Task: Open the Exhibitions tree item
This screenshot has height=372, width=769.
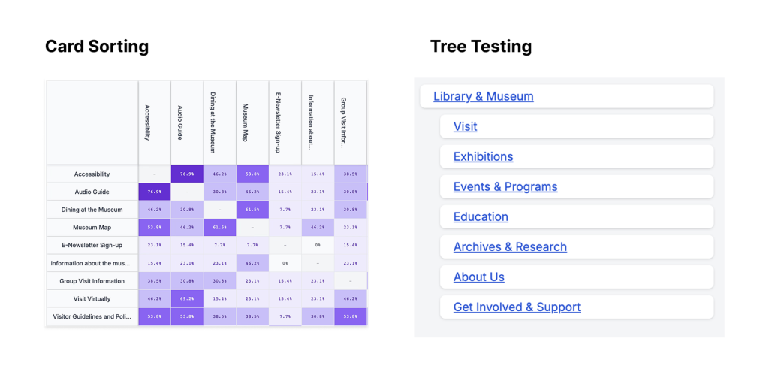Action: 483,156
